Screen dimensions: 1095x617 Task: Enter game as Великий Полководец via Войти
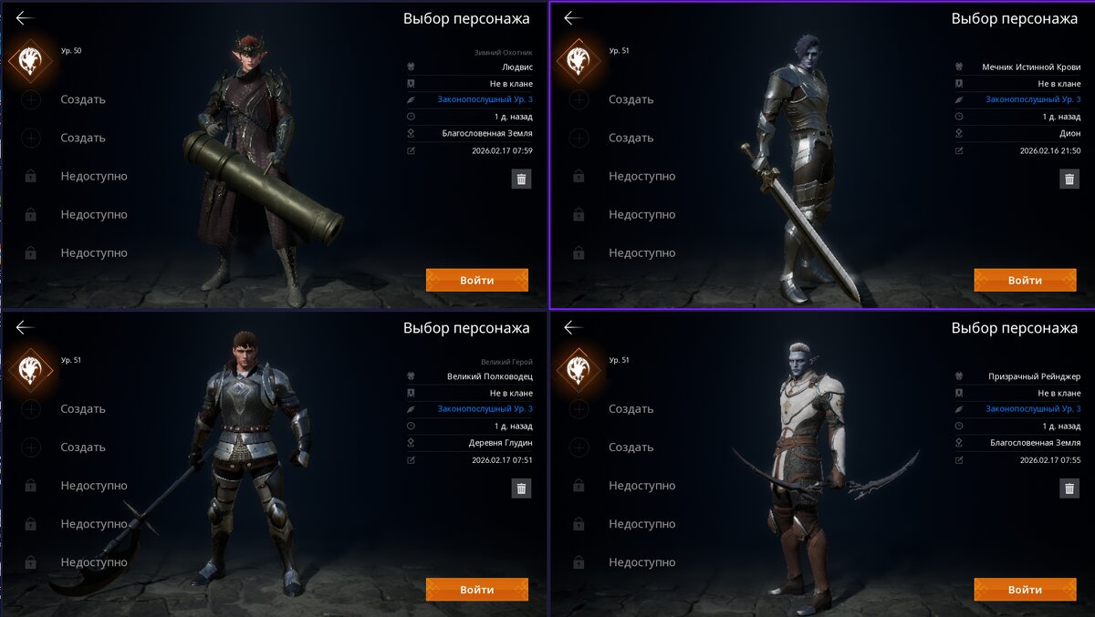pos(477,590)
